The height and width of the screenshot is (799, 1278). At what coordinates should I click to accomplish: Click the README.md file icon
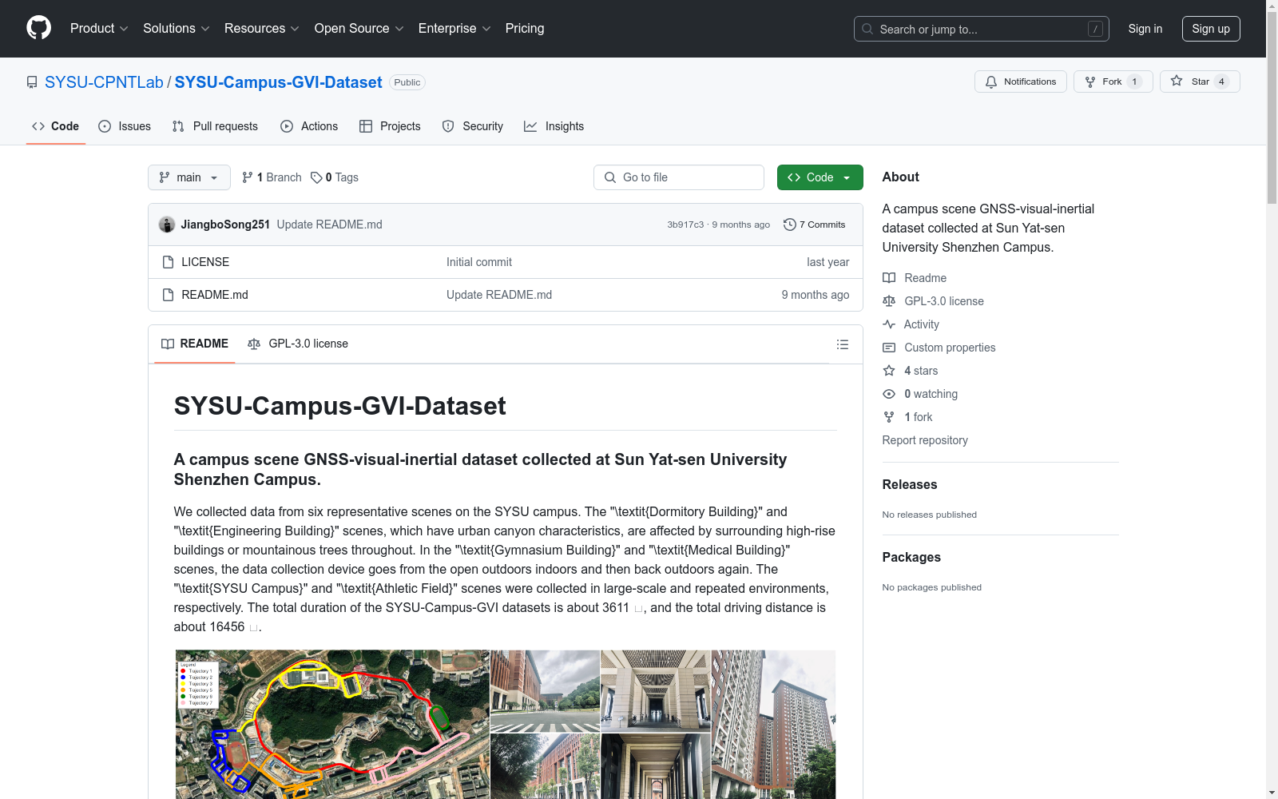pos(168,295)
